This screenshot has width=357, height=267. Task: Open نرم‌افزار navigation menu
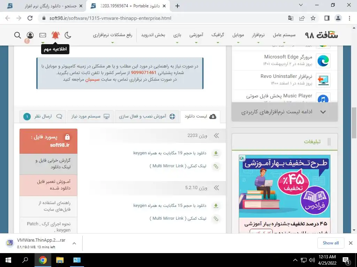point(258,35)
